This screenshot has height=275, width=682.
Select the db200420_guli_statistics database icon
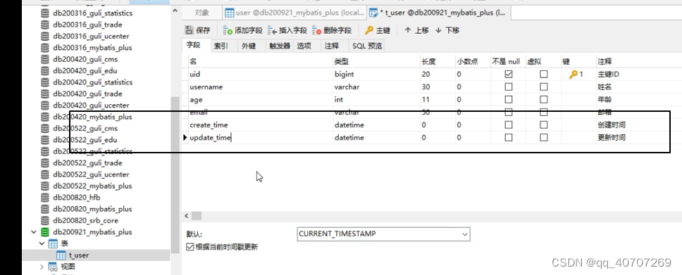[45, 82]
